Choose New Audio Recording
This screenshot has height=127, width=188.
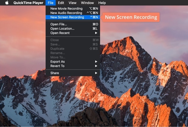coord(73,13)
